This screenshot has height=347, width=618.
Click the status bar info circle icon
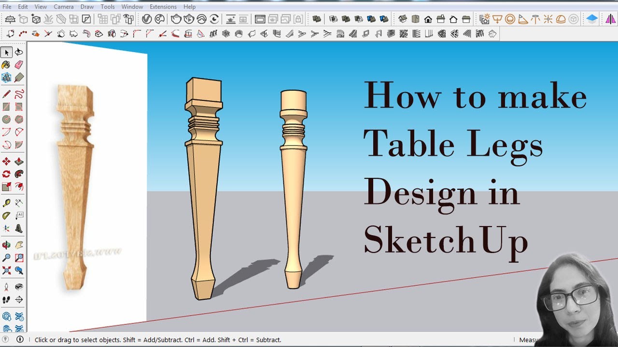20,339
